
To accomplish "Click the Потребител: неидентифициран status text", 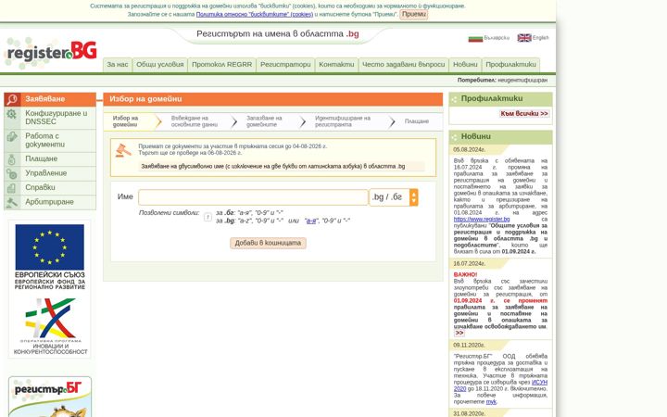I will [502, 80].
